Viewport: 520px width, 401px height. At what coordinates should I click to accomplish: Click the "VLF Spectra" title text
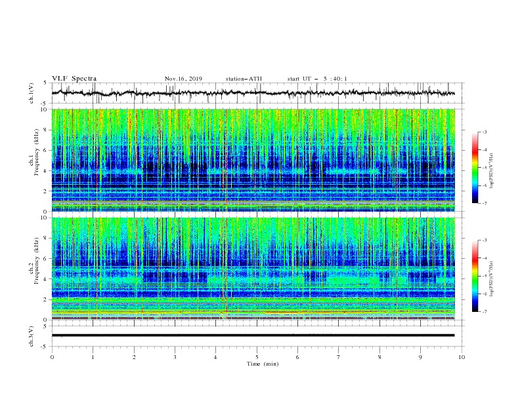(74, 79)
